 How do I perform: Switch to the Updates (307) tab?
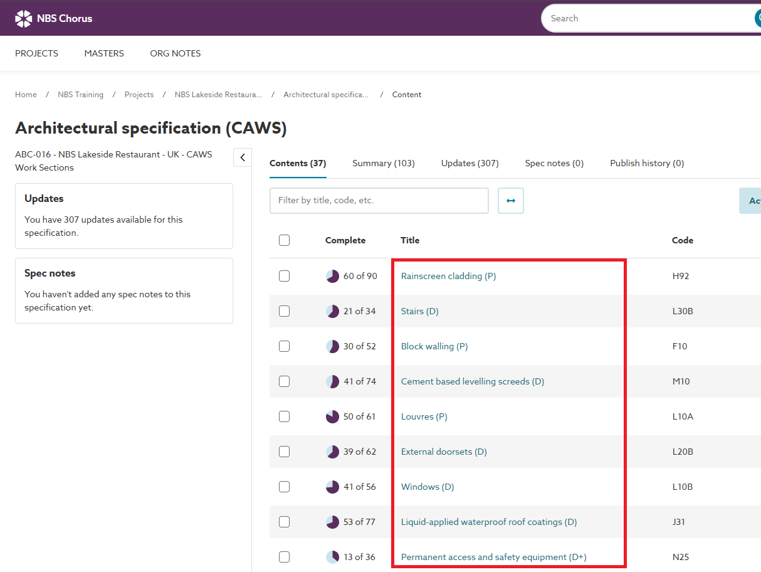pyautogui.click(x=470, y=163)
